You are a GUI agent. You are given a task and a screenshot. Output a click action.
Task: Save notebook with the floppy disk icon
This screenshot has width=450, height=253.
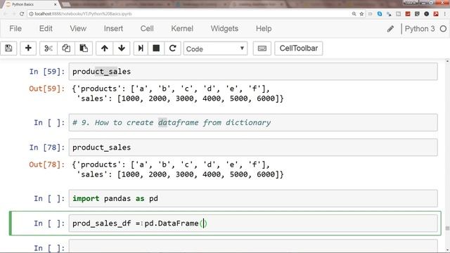click(x=8, y=48)
